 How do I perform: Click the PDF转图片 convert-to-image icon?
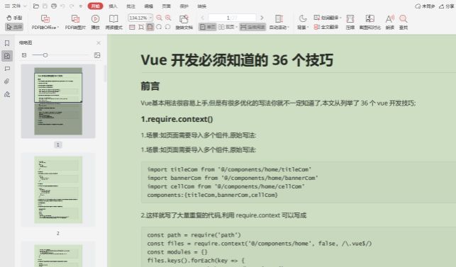click(75, 19)
